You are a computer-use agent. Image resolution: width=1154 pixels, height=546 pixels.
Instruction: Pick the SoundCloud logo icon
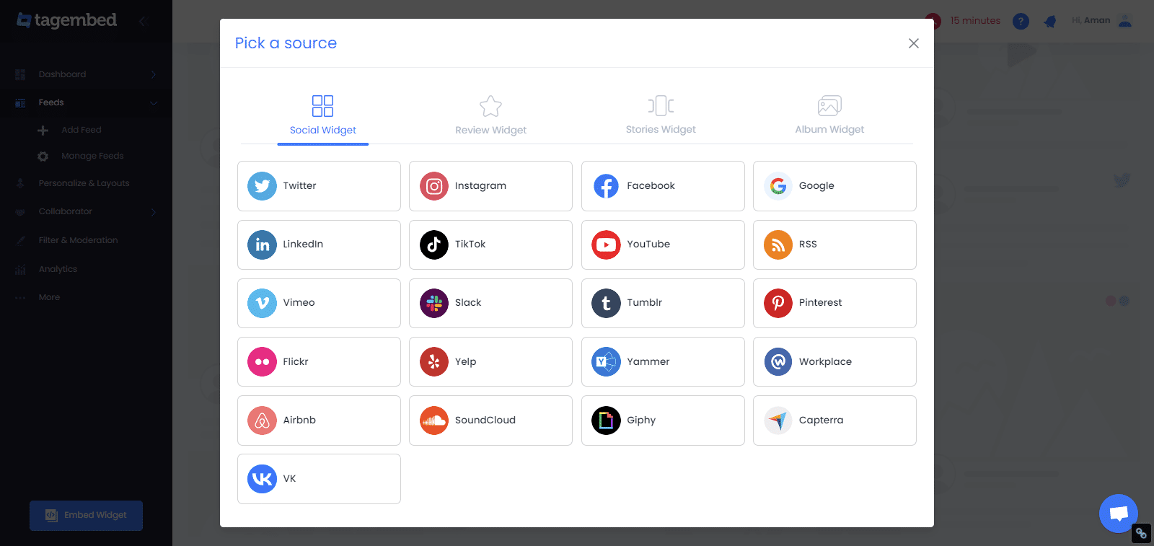[x=434, y=420]
